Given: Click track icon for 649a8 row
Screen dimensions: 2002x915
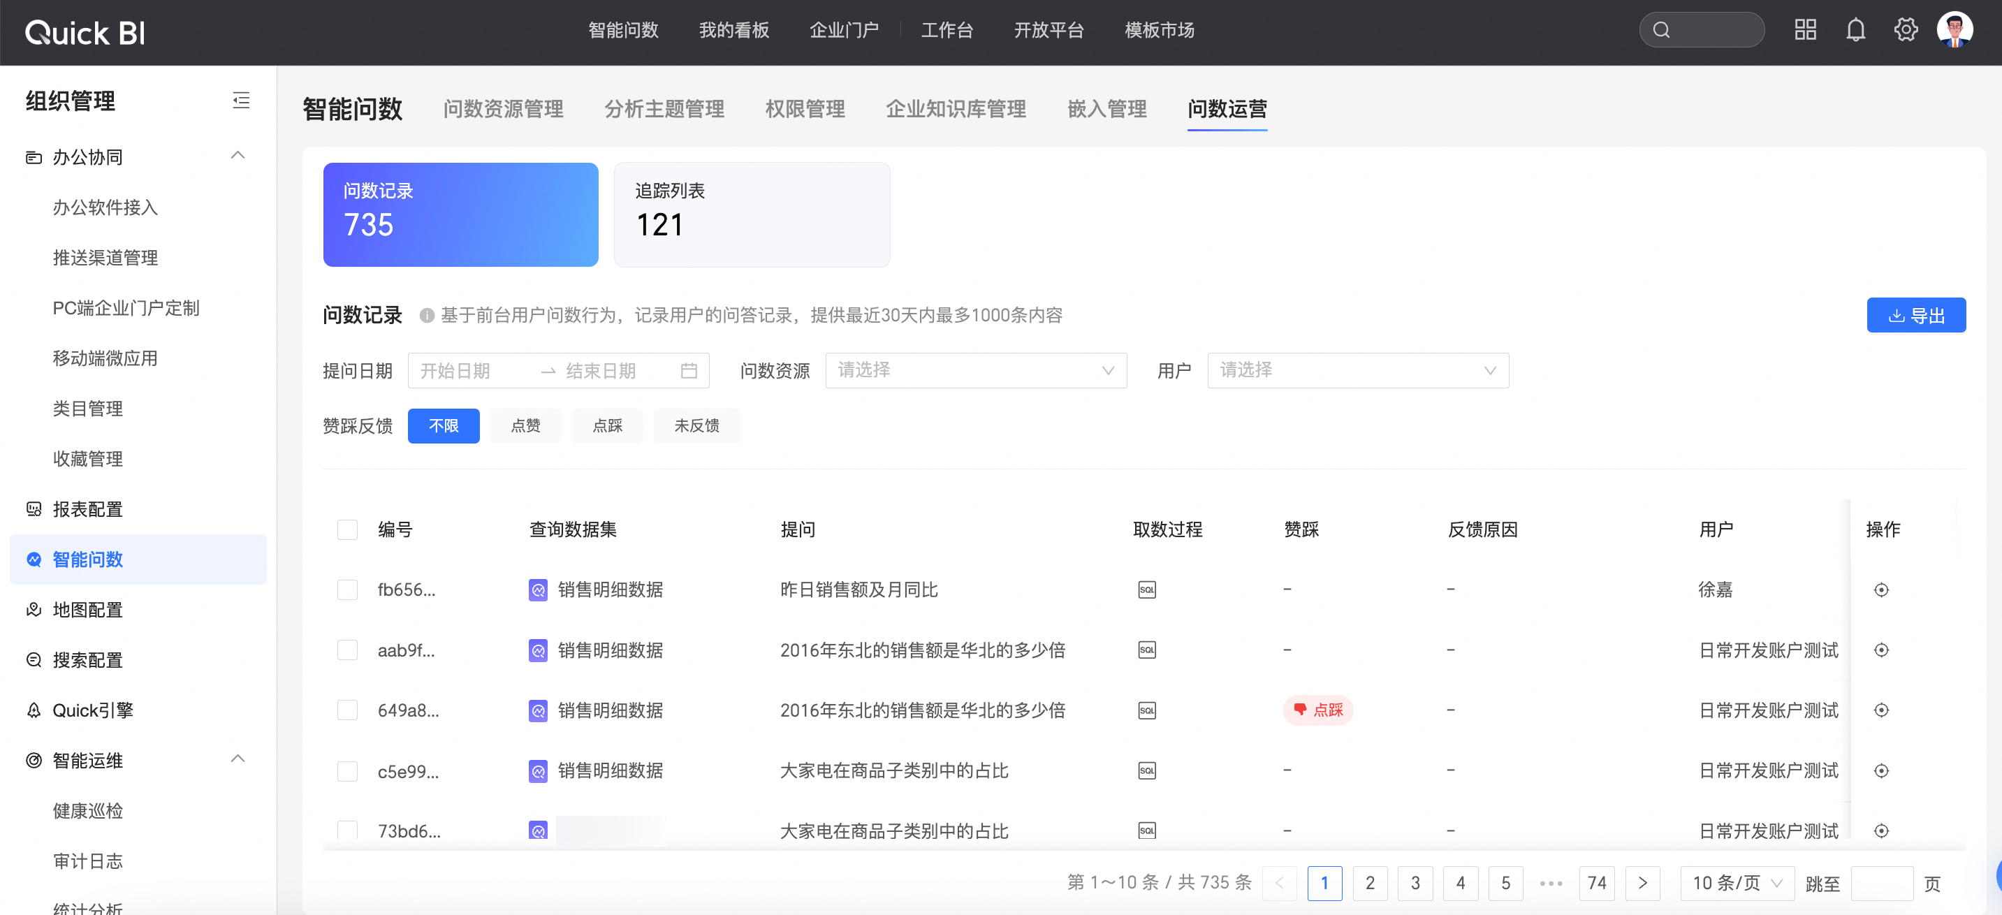Looking at the screenshot, I should pos(1880,710).
